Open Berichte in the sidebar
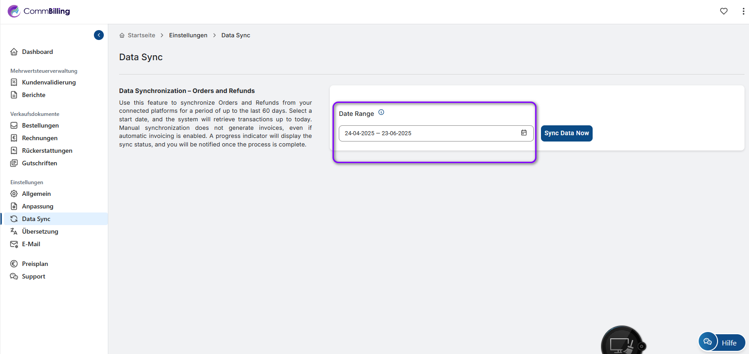The height and width of the screenshot is (354, 749). (34, 95)
